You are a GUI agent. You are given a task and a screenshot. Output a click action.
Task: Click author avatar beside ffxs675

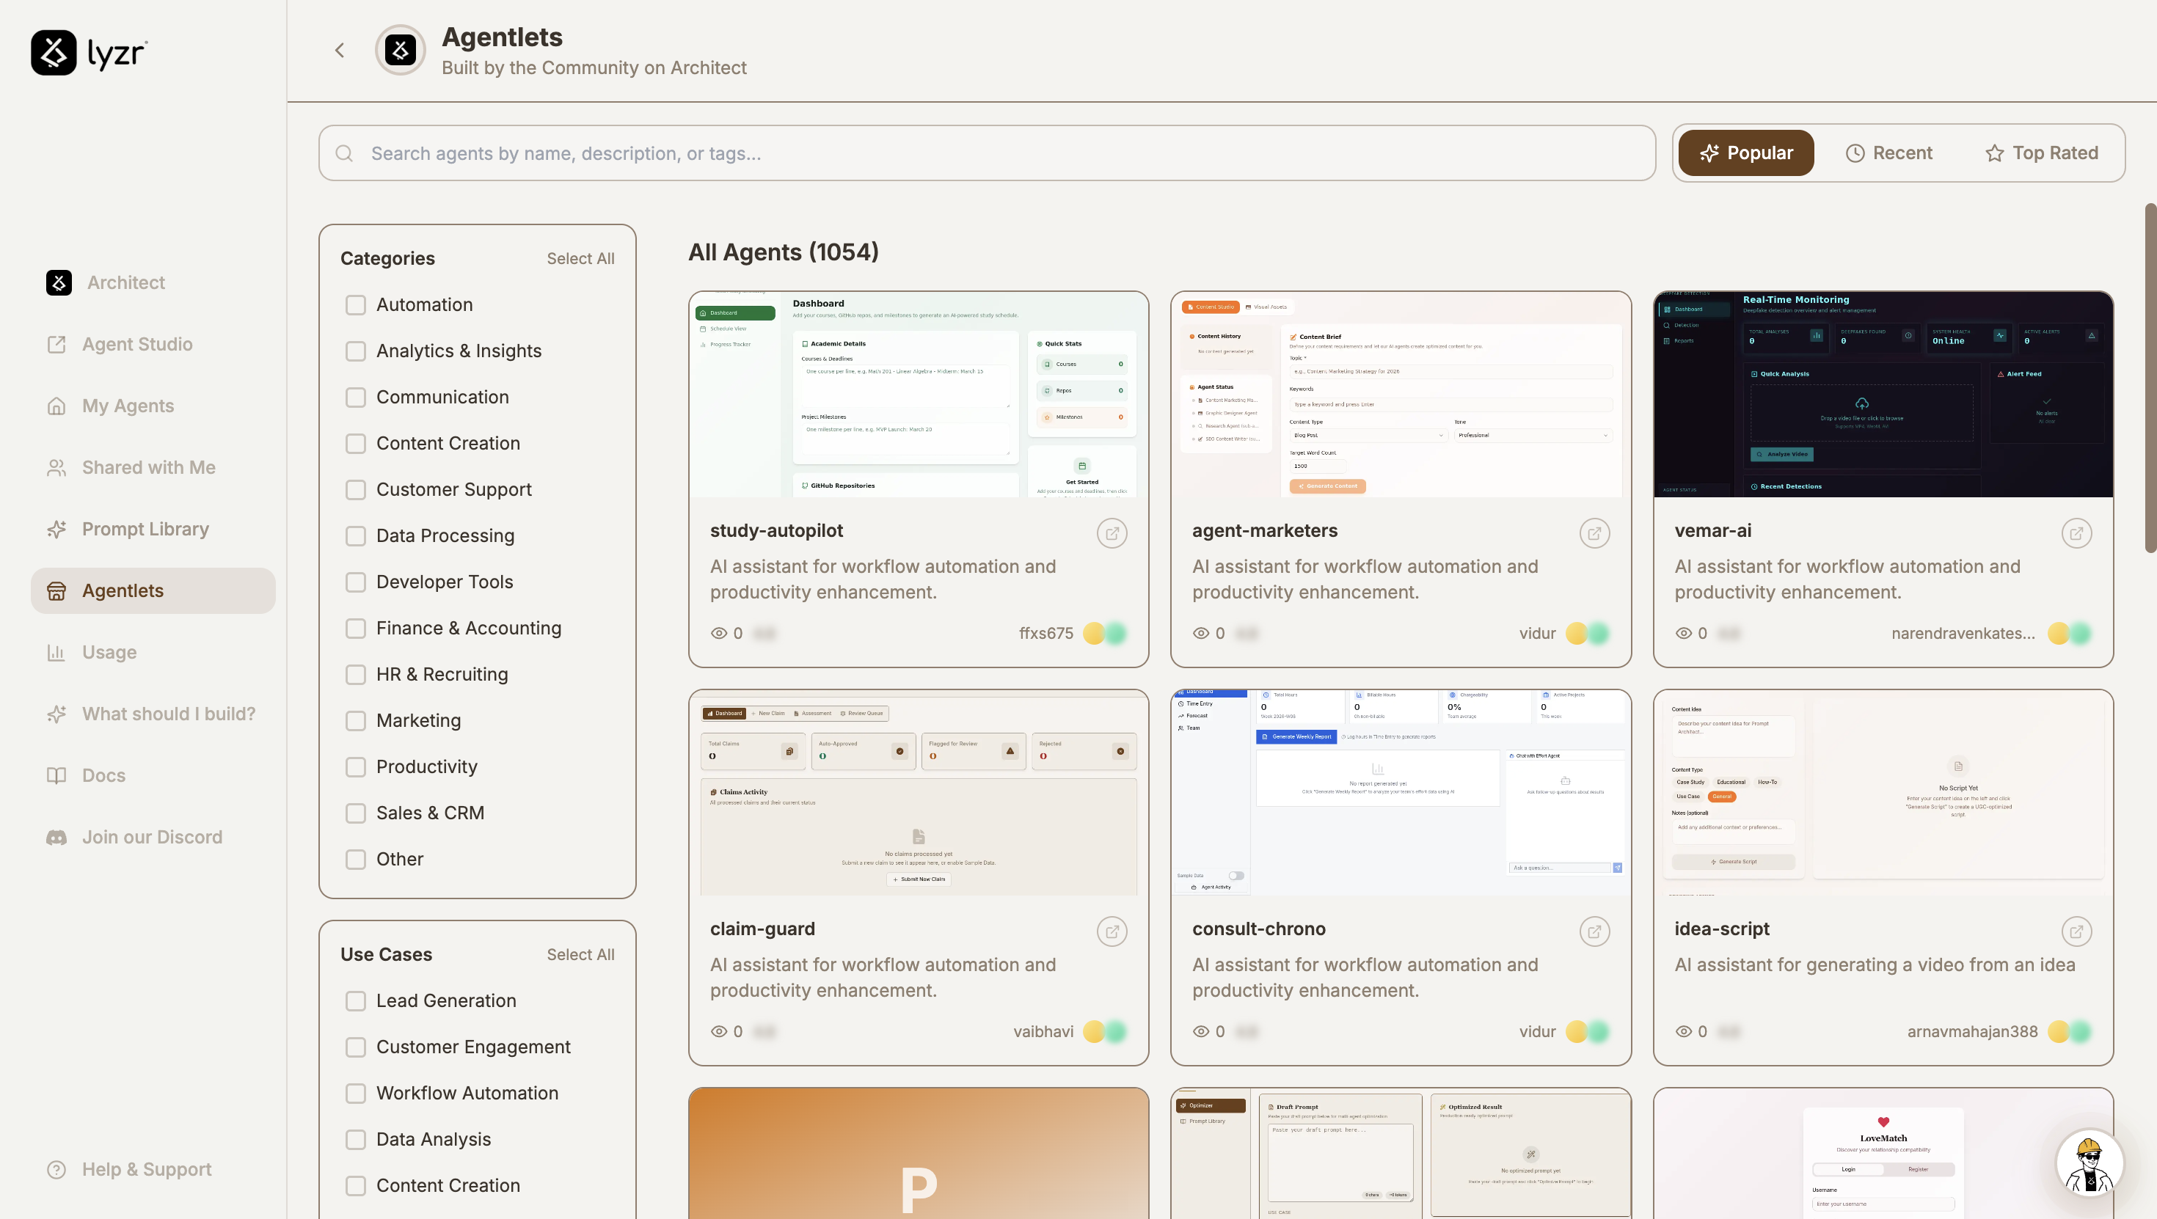[1104, 634]
